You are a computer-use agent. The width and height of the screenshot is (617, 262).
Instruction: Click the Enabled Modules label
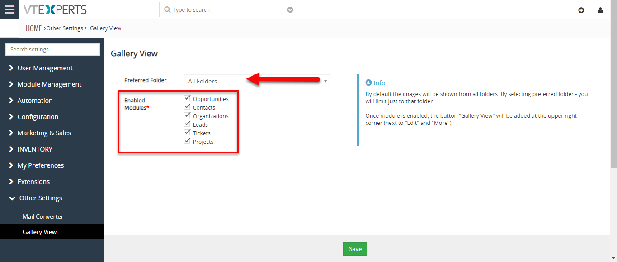point(137,104)
